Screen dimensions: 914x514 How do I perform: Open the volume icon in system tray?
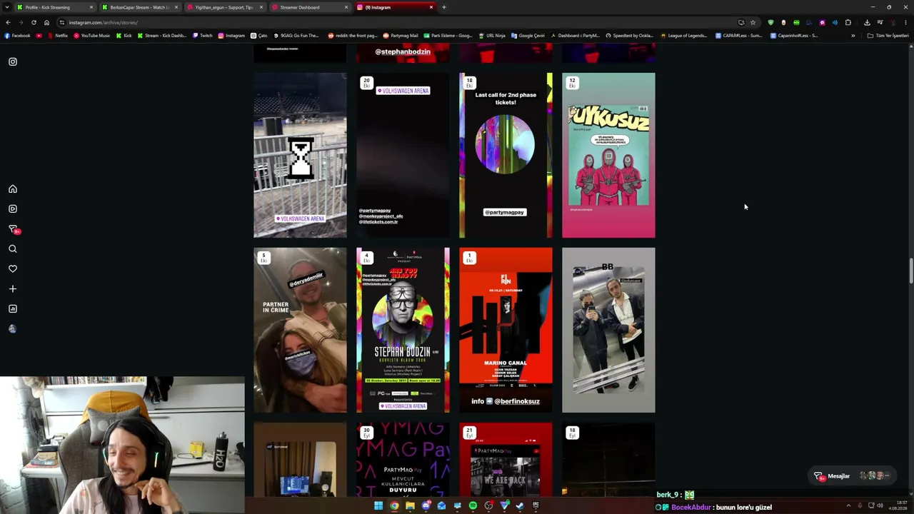click(x=880, y=506)
